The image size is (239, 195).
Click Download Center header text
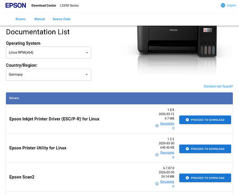click(x=44, y=5)
